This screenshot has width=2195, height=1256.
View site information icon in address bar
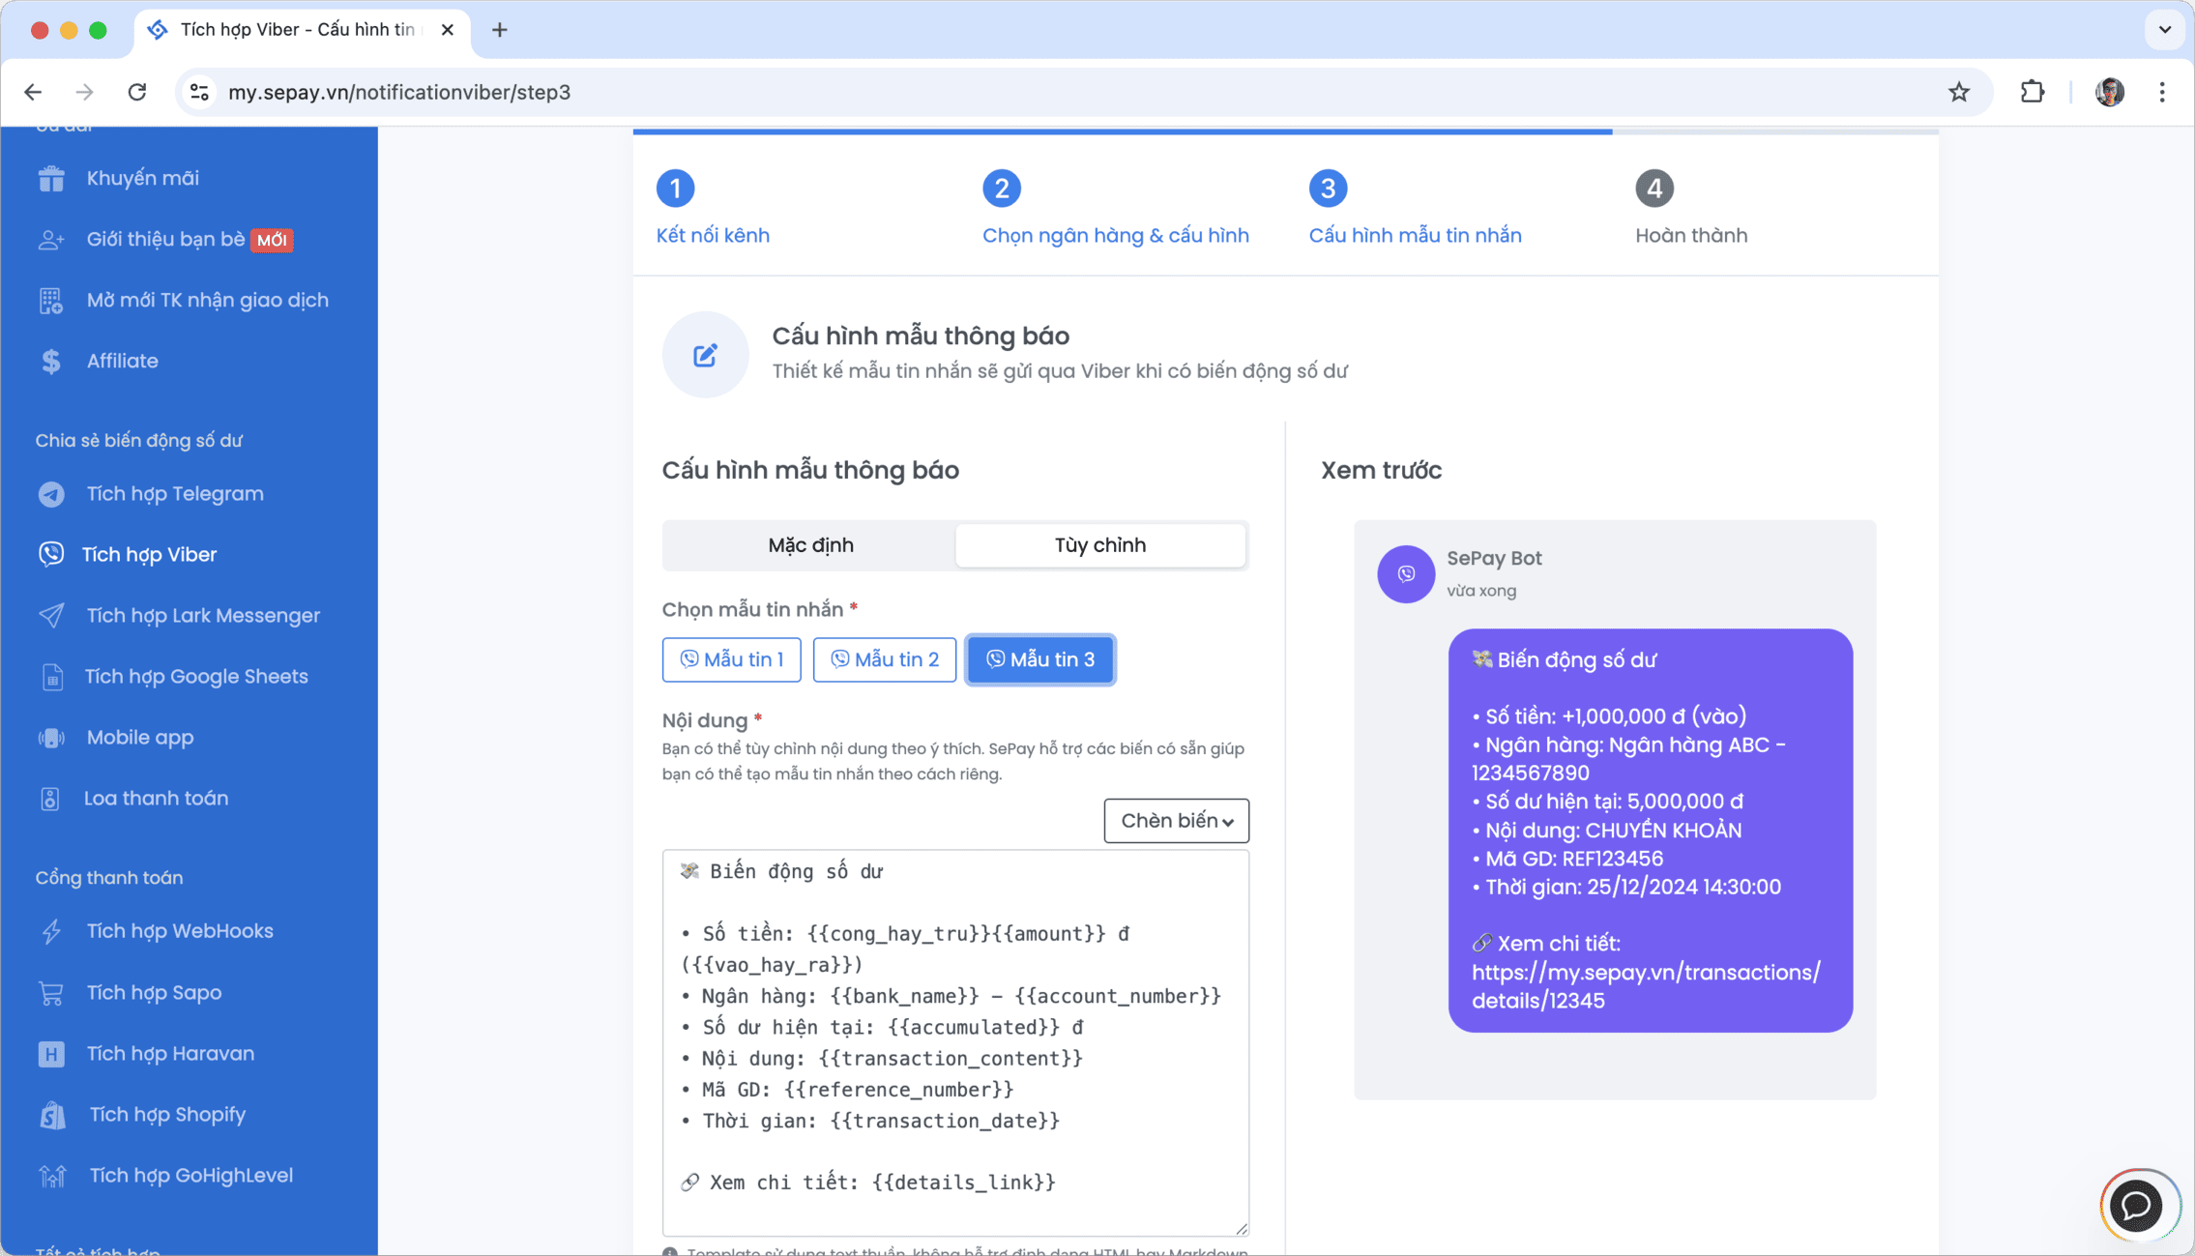tap(199, 92)
